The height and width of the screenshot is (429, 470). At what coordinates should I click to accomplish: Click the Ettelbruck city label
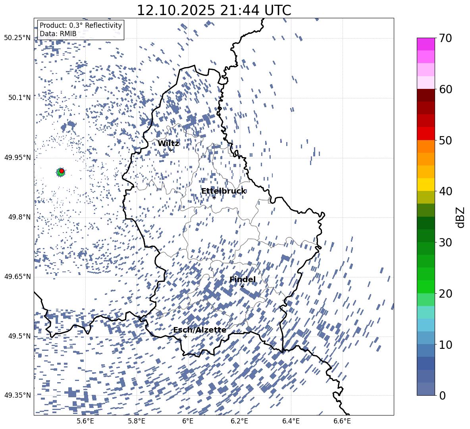[223, 191]
